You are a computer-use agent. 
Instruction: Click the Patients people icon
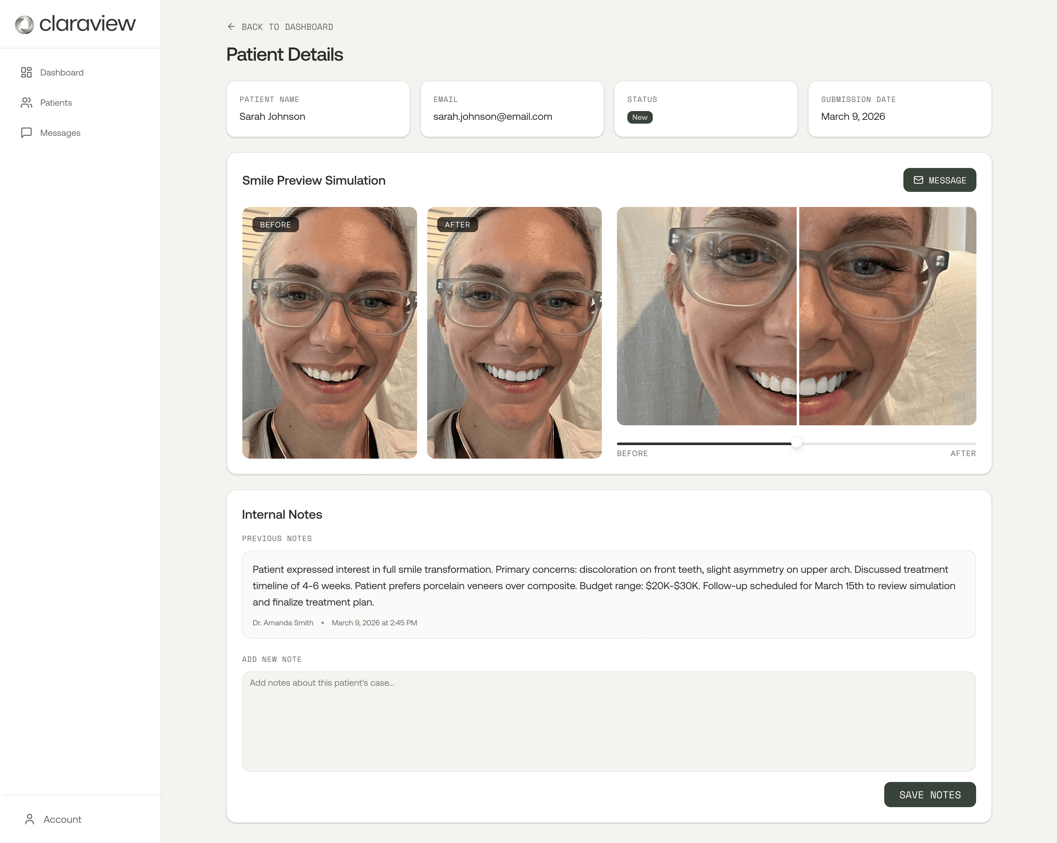[26, 102]
